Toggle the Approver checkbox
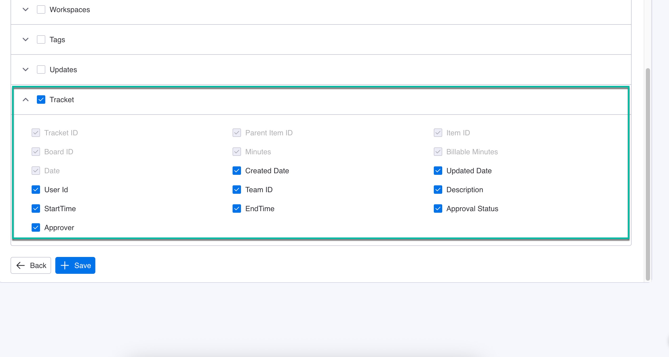The image size is (669, 357). click(36, 227)
